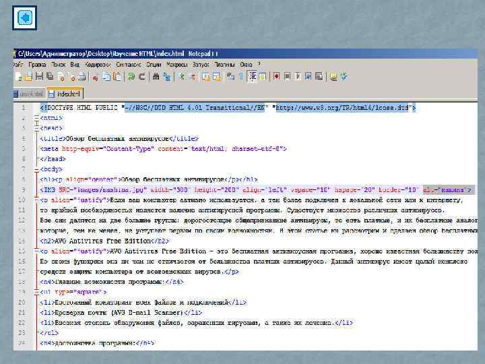Click the meta http-equiv line 5
485x364 pixels.
tap(163, 148)
